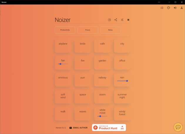Open the playlist list icon

tap(162, 8)
